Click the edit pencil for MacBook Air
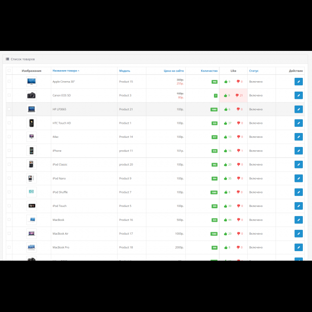 (x=299, y=234)
